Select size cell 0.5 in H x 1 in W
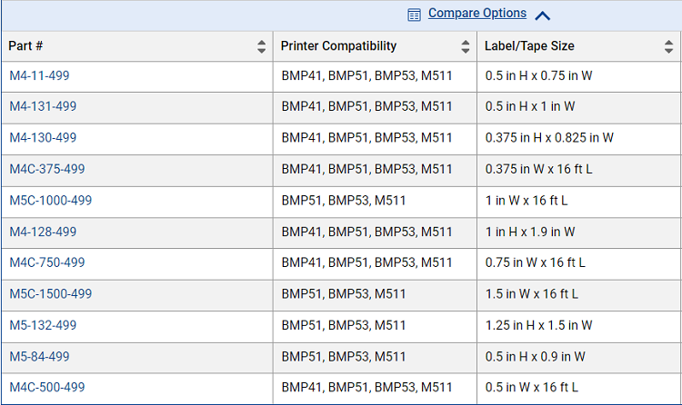This screenshot has height=405, width=682. [579, 107]
